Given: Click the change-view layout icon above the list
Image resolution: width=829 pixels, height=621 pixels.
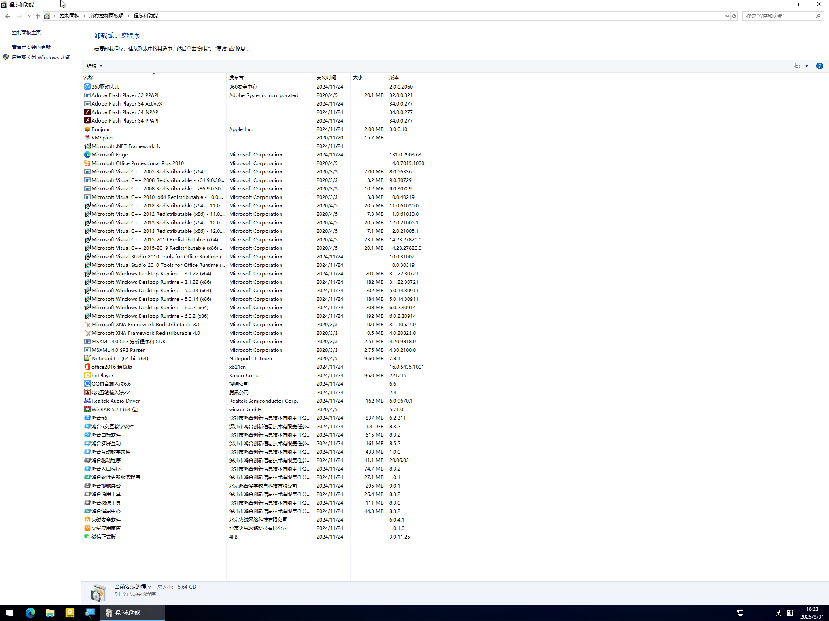Looking at the screenshot, I should coord(796,66).
